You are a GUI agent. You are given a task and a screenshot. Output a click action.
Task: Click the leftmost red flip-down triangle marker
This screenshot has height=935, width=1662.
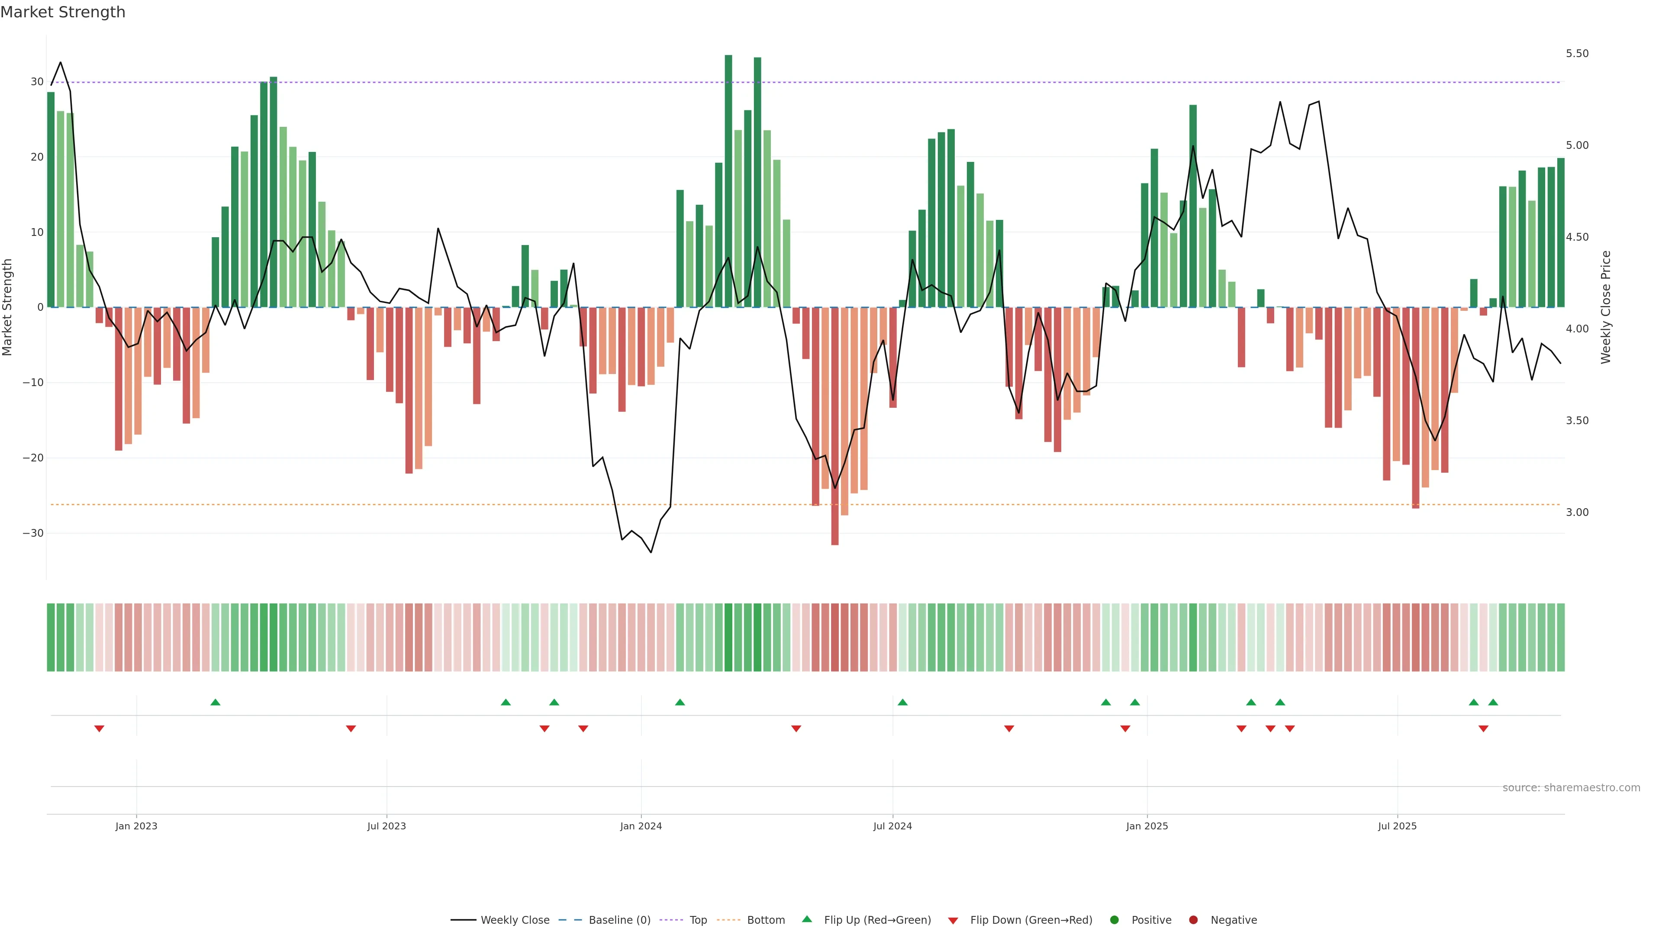(x=100, y=729)
